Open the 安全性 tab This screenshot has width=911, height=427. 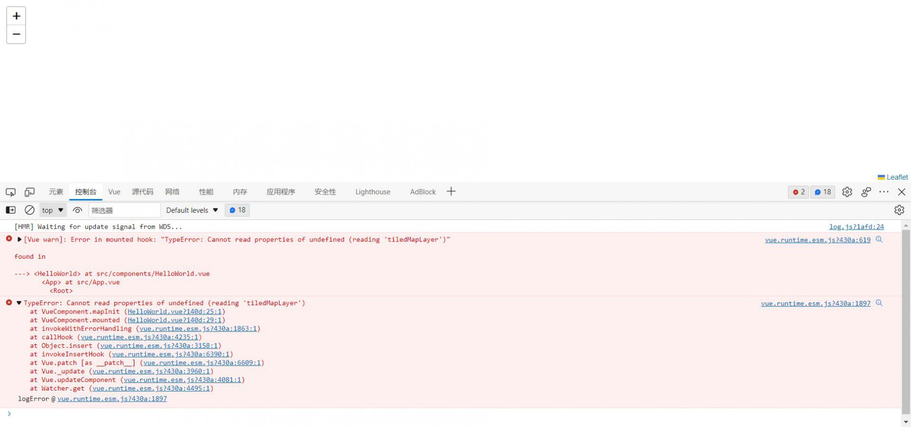coord(325,192)
